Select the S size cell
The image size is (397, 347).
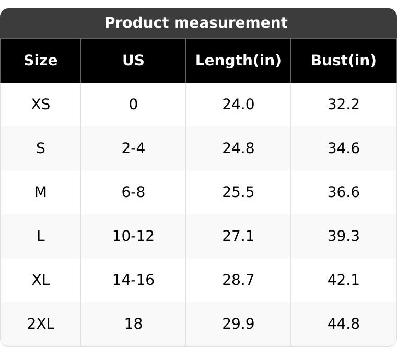pyautogui.click(x=41, y=148)
